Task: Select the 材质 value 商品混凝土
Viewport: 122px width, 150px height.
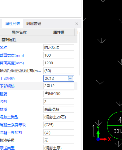Action: pyautogui.click(x=59, y=109)
